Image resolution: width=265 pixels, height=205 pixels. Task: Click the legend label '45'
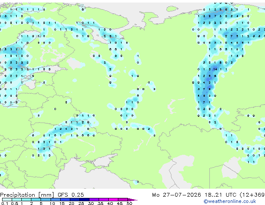120,203
